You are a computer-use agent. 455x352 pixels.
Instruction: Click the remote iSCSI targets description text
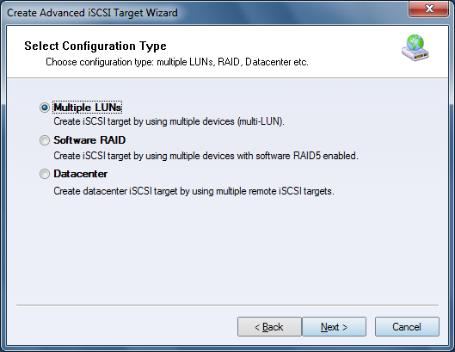tap(194, 191)
